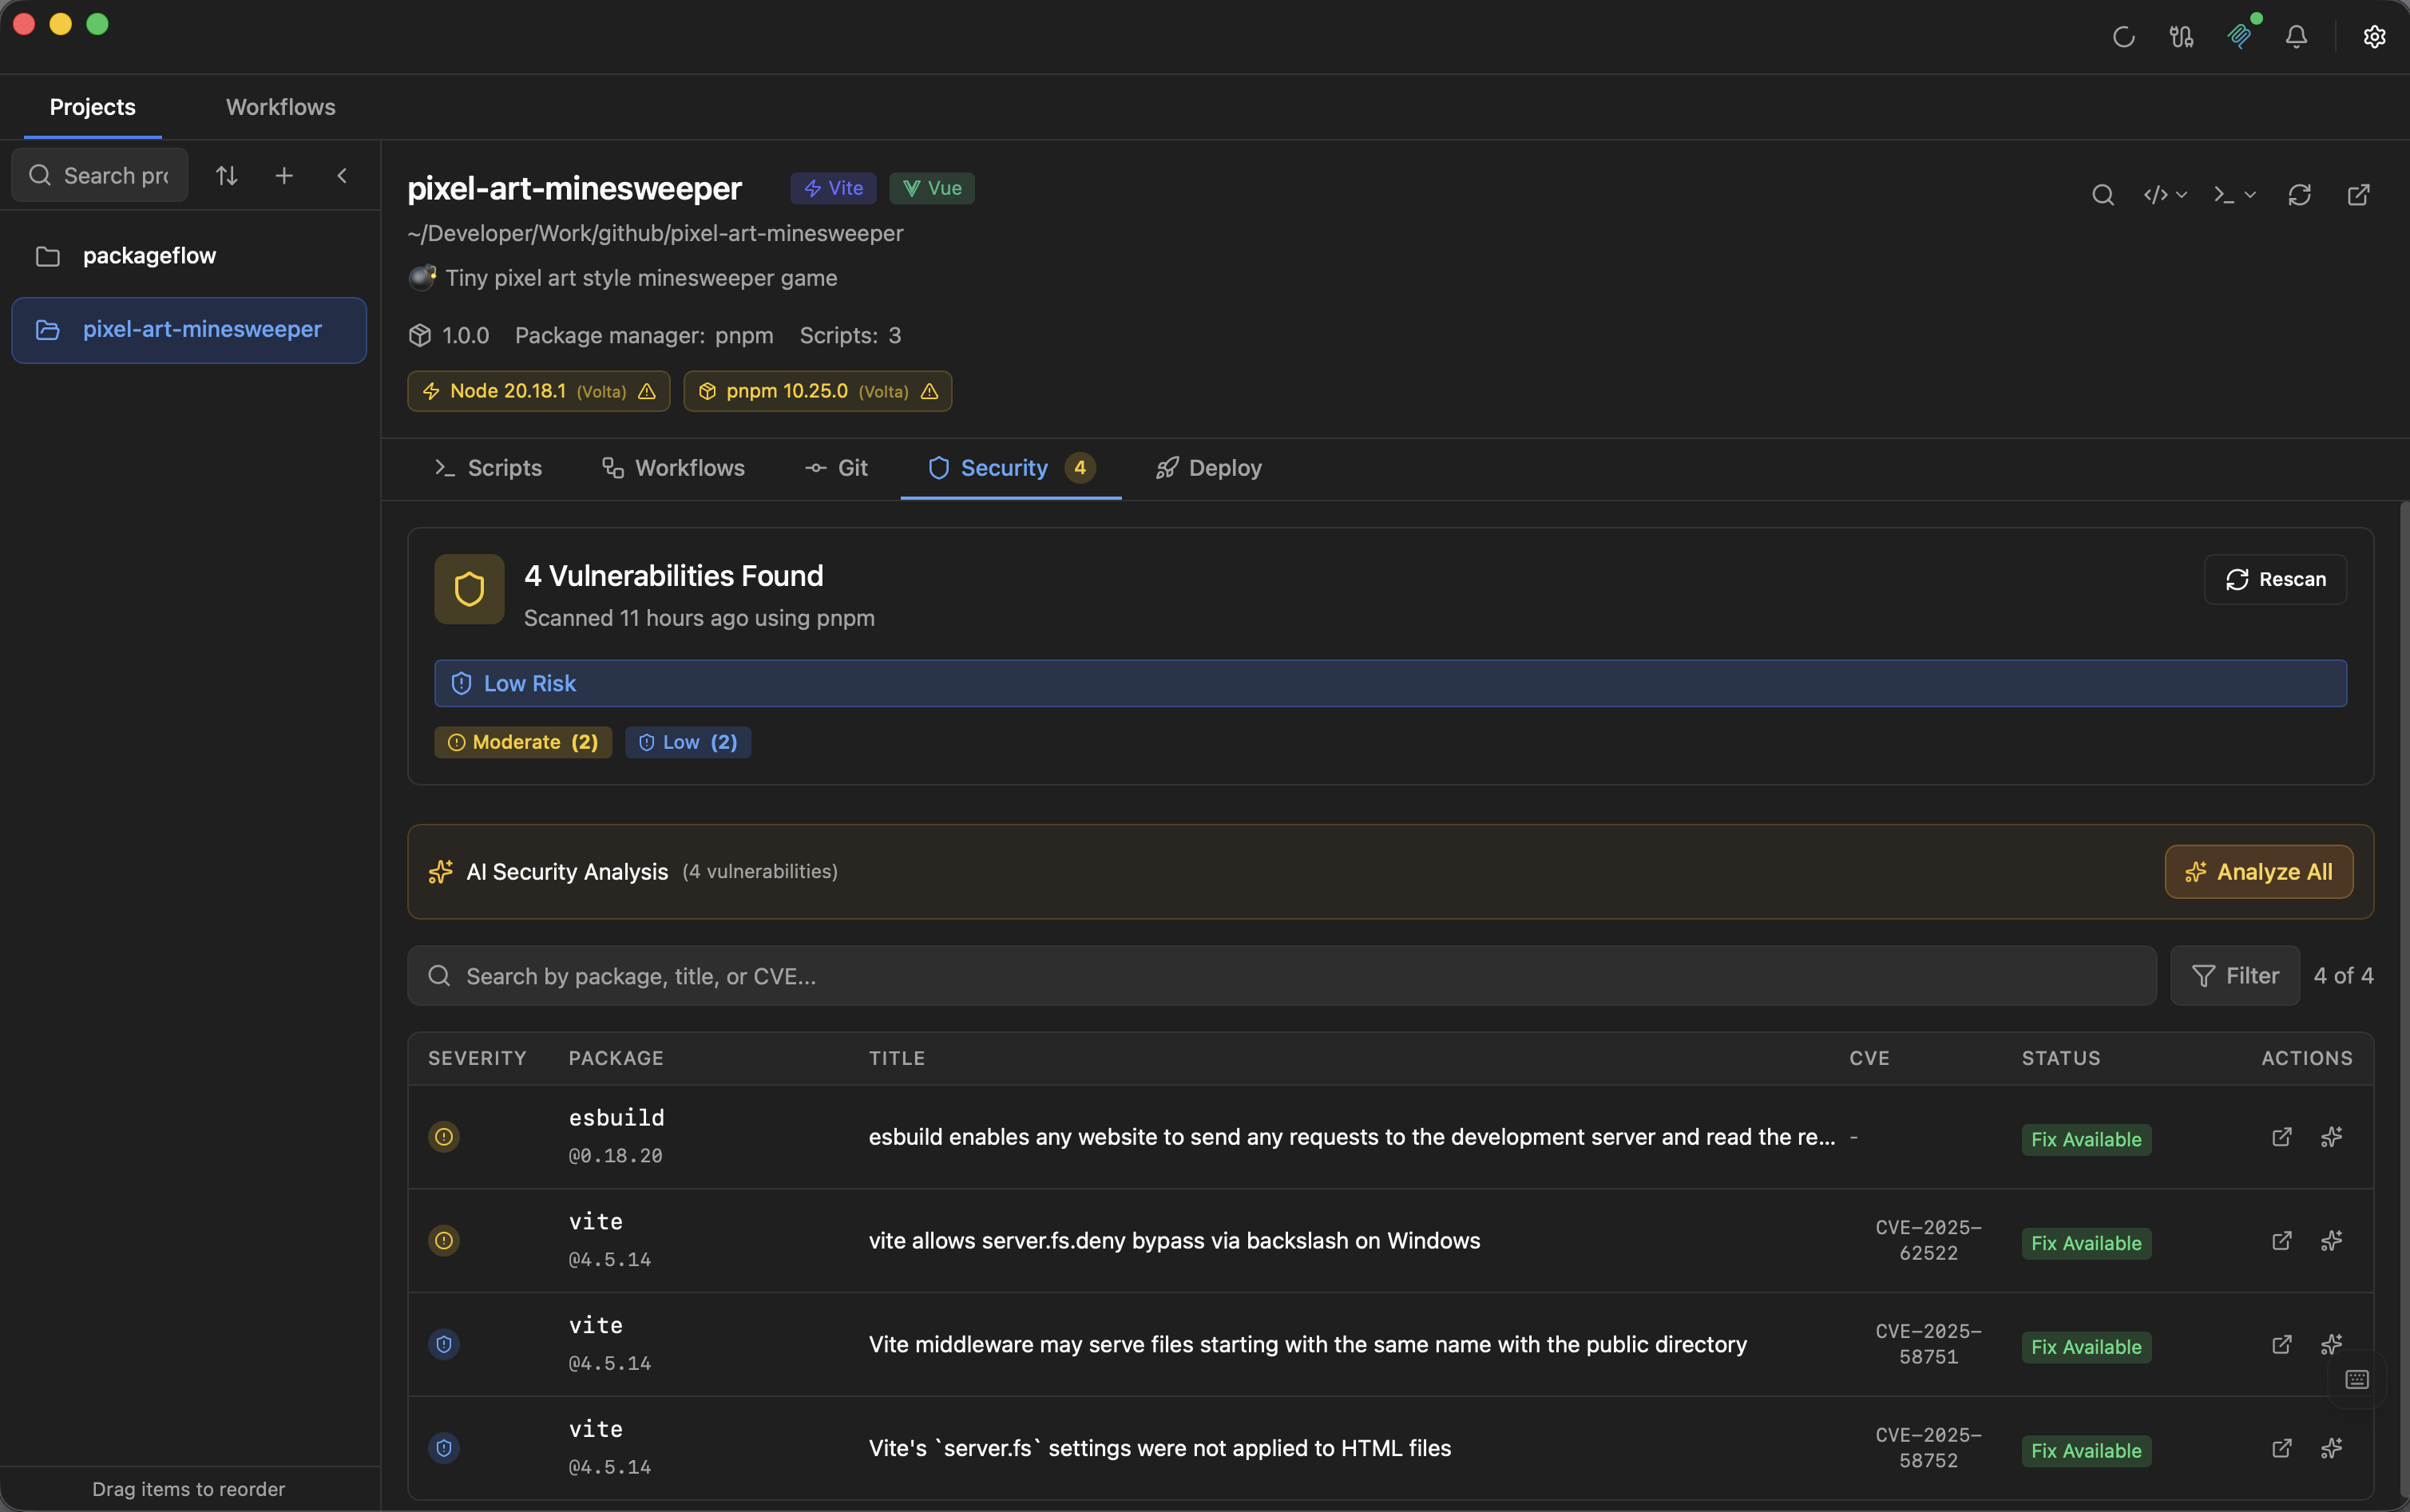The width and height of the screenshot is (2410, 1512).
Task: Run AI analysis for CVE-2025-62522 row
Action: coord(2331,1241)
